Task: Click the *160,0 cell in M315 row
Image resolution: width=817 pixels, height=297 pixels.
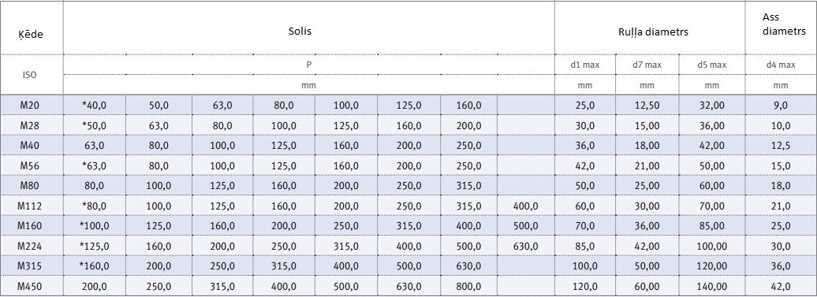Action: click(x=94, y=265)
